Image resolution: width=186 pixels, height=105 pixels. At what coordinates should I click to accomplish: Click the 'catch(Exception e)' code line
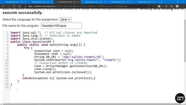pos(59,78)
